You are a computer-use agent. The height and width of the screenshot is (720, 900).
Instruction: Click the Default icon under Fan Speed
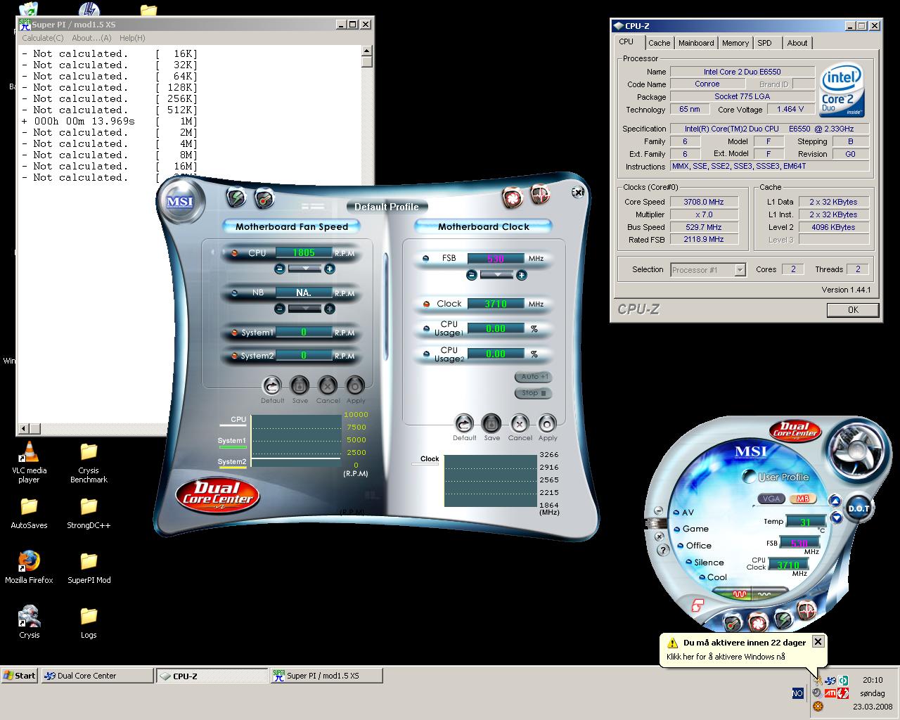(x=271, y=386)
